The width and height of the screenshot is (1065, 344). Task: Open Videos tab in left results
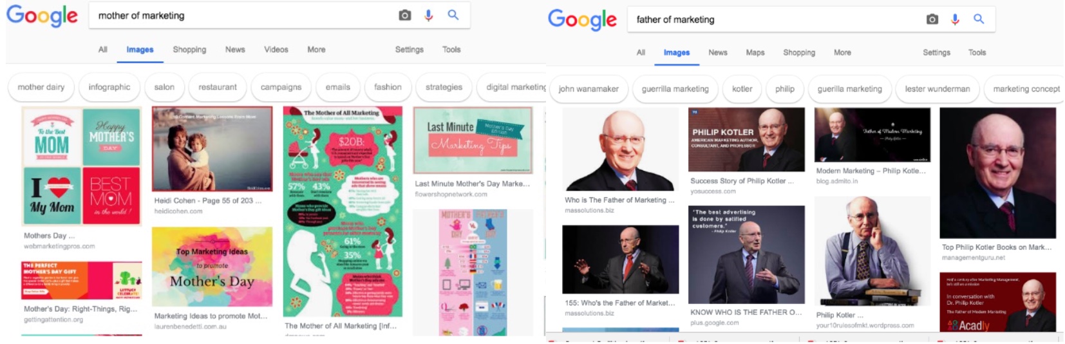[276, 50]
